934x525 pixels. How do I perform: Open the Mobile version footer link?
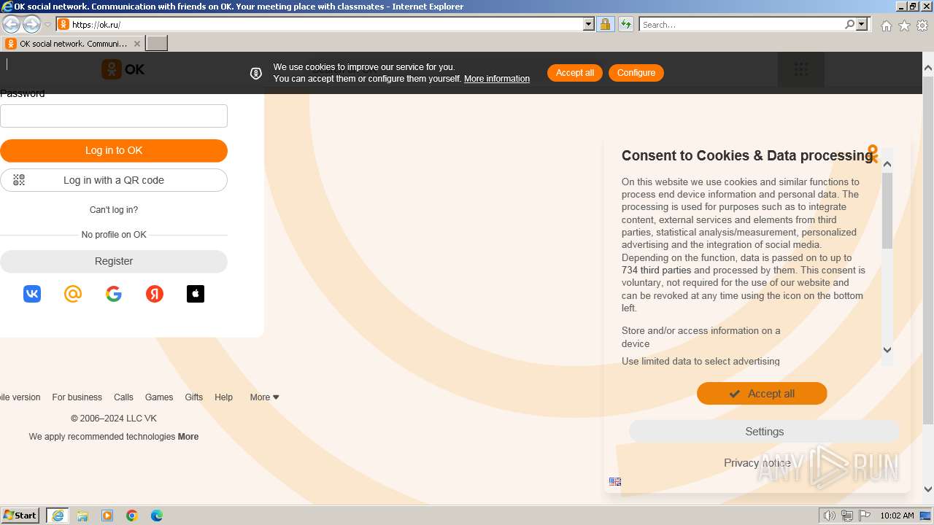pyautogui.click(x=20, y=397)
